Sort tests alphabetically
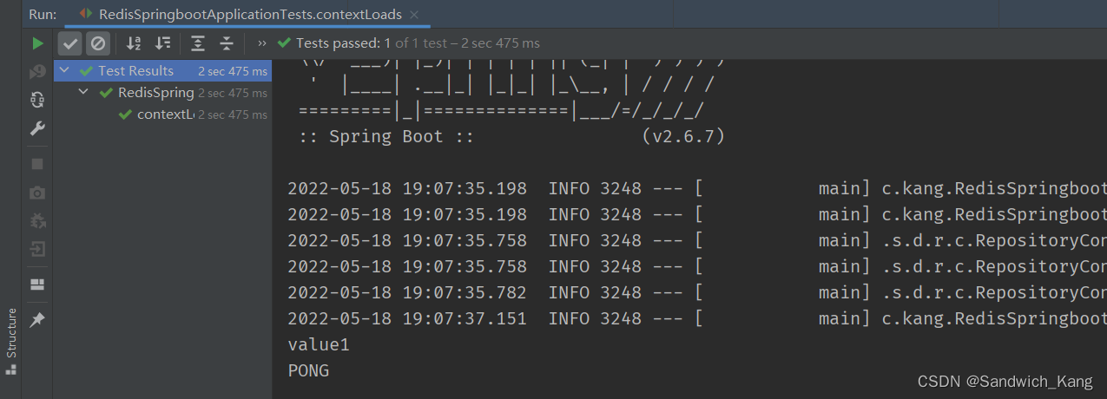This screenshot has height=399, width=1107. [134, 43]
